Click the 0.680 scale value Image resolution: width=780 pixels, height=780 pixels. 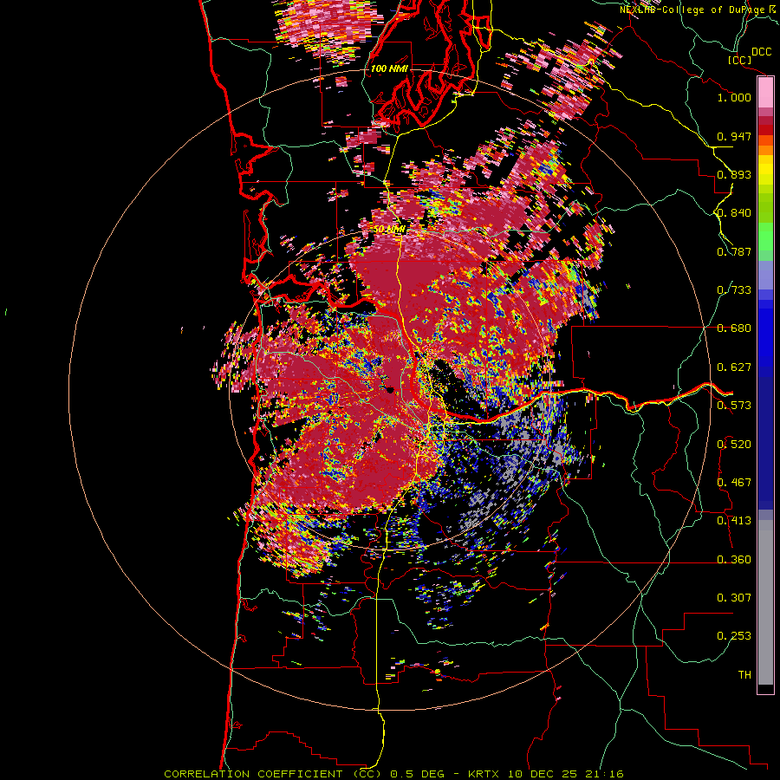coord(734,328)
